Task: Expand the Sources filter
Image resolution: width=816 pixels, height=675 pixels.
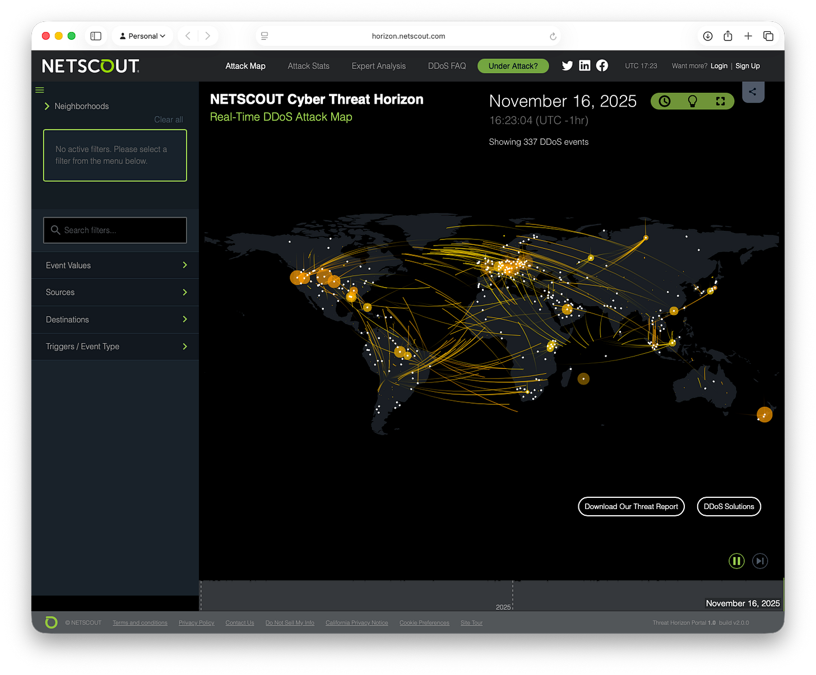Action: [x=115, y=292]
